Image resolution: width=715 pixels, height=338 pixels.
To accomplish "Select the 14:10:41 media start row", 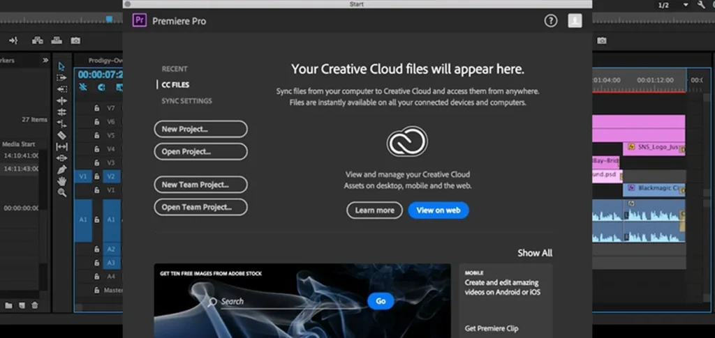I will [21, 155].
